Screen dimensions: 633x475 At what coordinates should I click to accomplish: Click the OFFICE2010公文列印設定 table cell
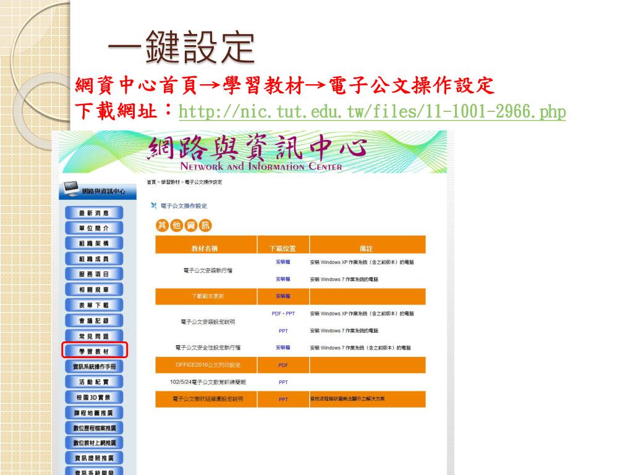[208, 365]
